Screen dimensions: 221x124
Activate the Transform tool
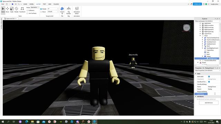(22, 10)
